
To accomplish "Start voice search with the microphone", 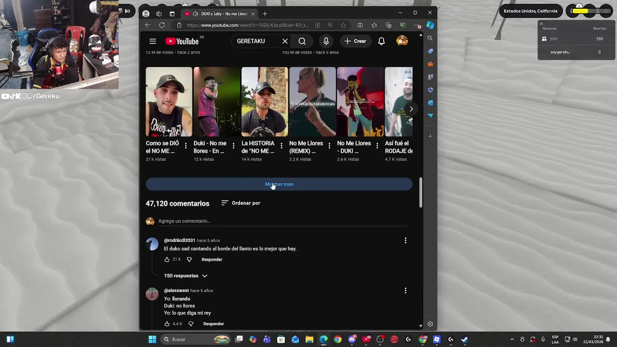I will (326, 41).
